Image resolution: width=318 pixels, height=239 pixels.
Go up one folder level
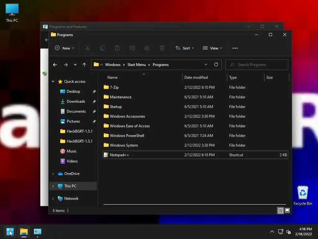pos(84,65)
